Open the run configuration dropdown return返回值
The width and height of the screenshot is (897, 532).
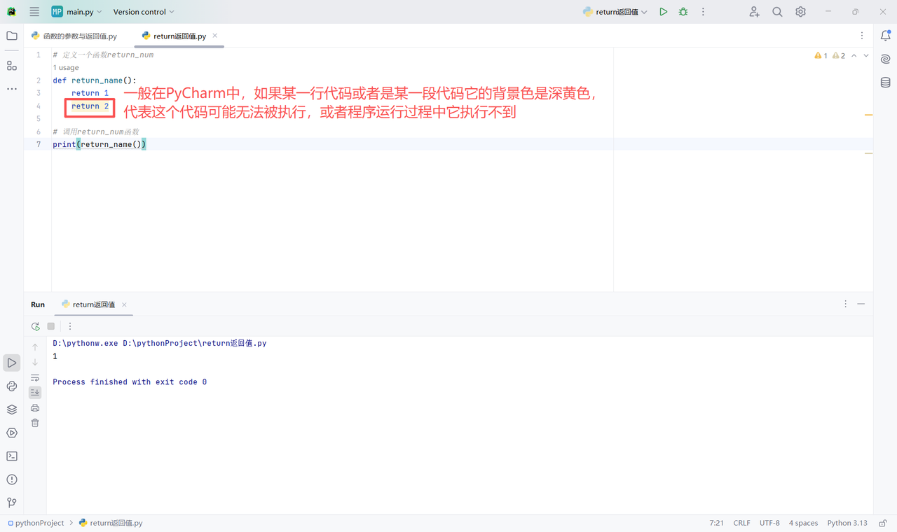[614, 11]
